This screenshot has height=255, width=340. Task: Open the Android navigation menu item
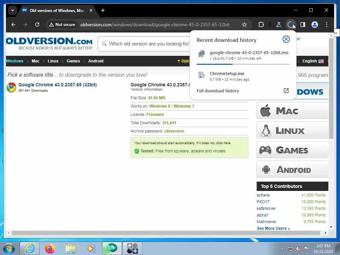(x=96, y=61)
